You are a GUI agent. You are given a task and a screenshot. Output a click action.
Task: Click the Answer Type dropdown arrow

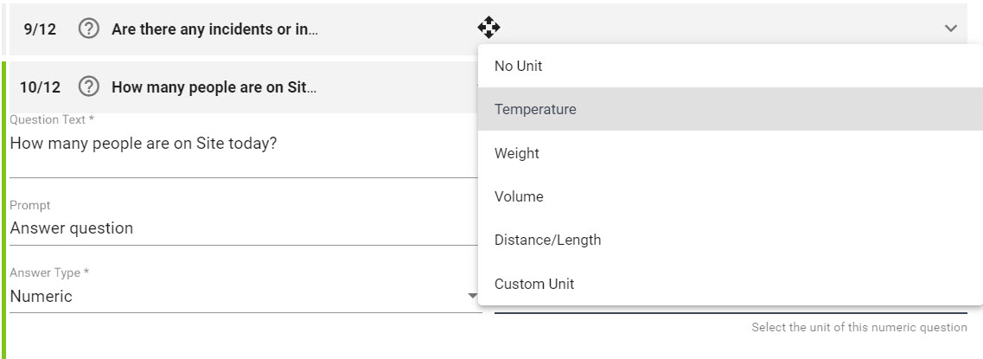pos(472,296)
